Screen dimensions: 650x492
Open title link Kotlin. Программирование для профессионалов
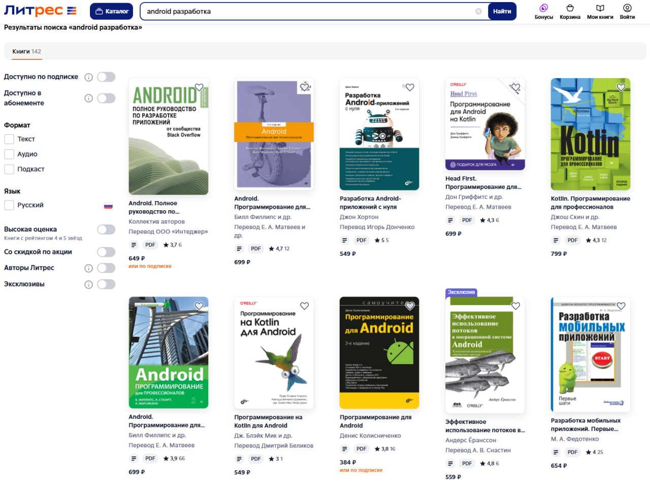tap(590, 203)
